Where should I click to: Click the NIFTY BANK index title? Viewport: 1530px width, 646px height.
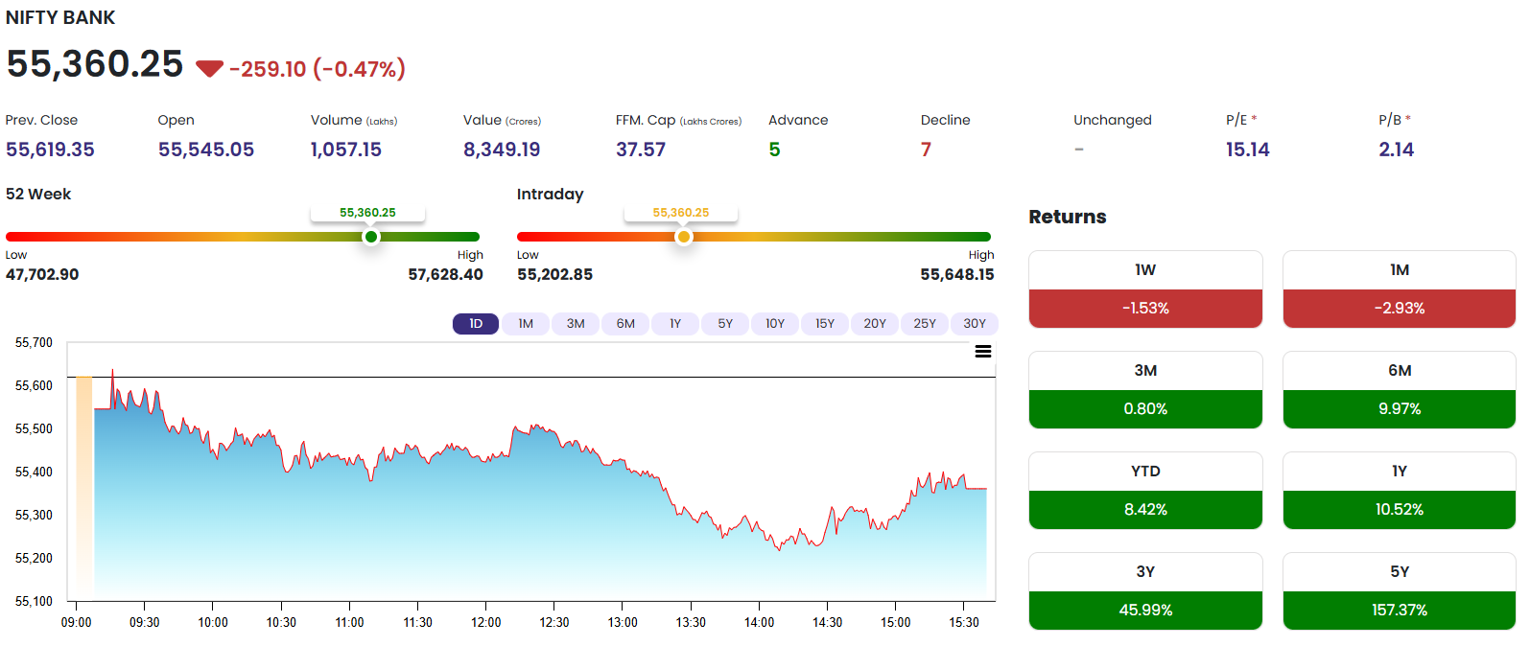pos(60,18)
